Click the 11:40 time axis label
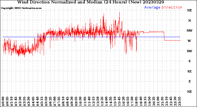Screen dimensions: 197x107 89,101
